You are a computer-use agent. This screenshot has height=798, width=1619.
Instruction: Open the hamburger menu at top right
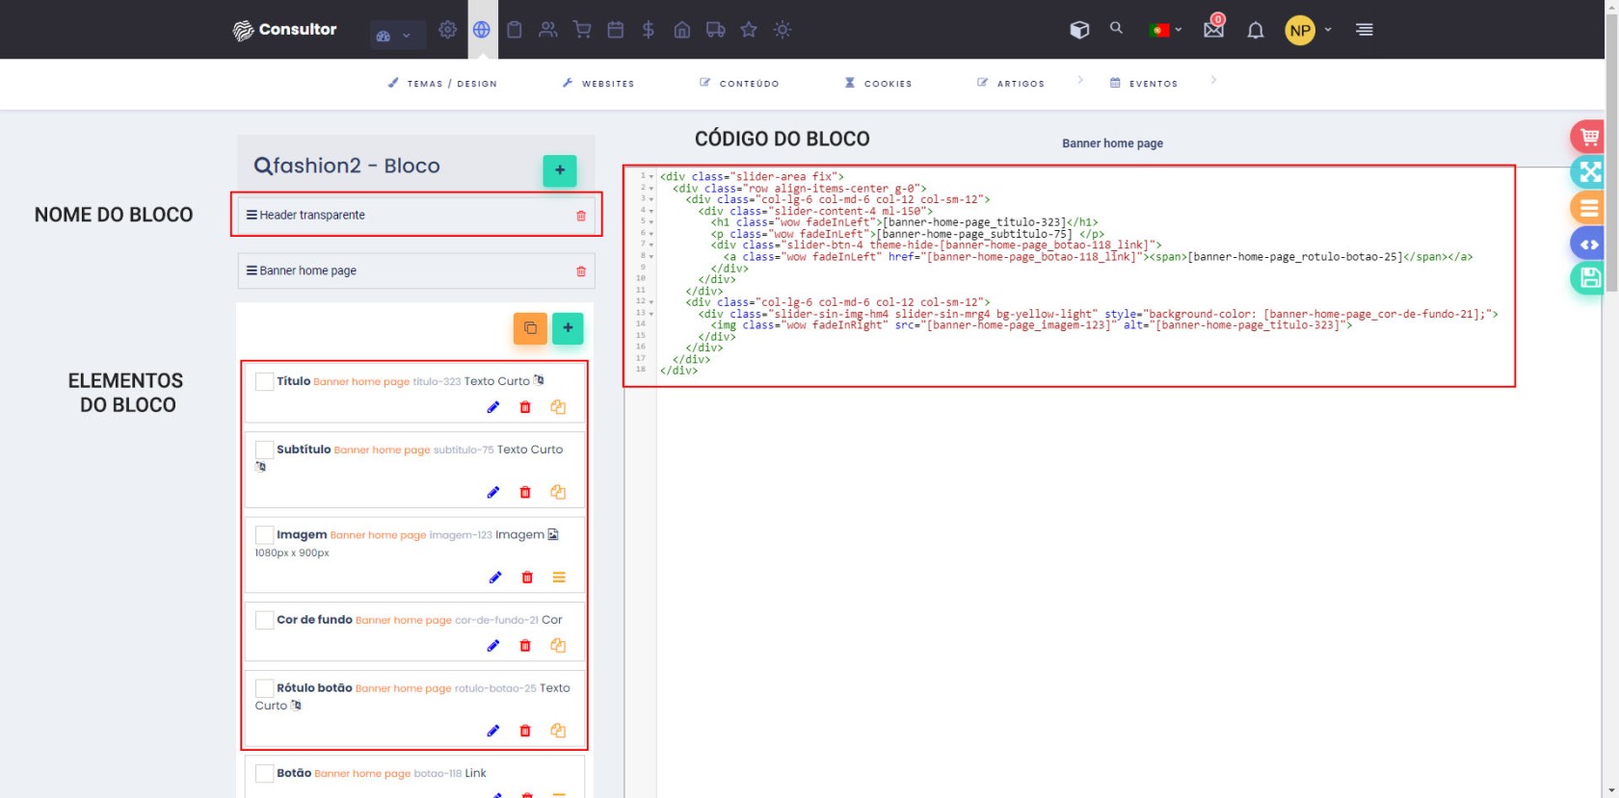(x=1365, y=30)
